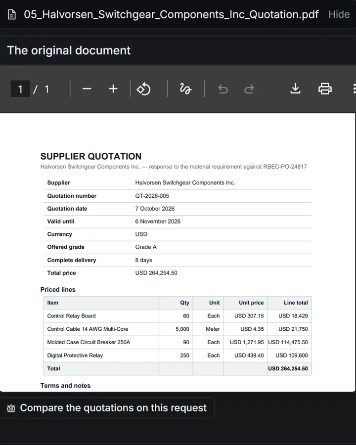Viewport: 356px width, 445px height.
Task: Click the header Total price USD 264,254.50
Action: point(156,273)
